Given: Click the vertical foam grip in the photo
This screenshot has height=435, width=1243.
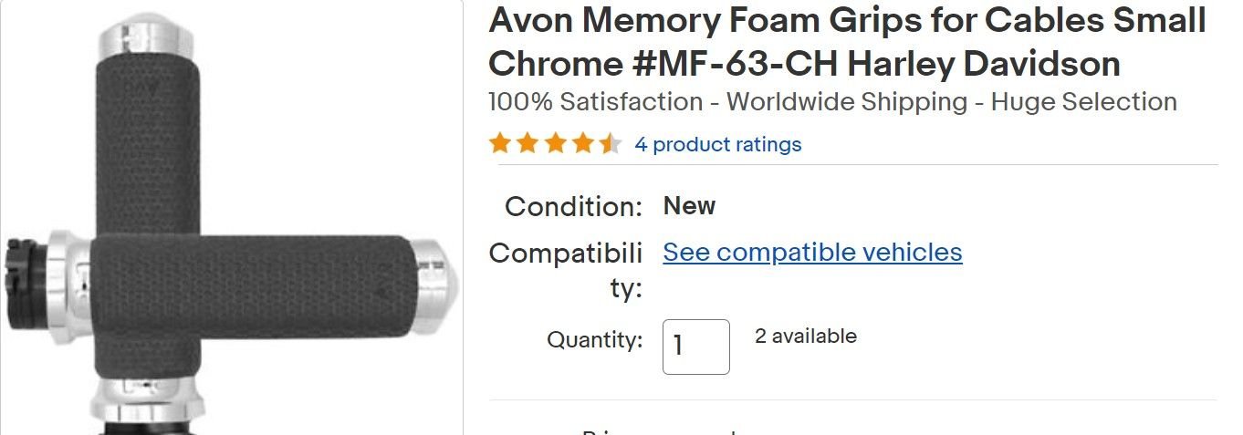Looking at the screenshot, I should coord(146,137).
